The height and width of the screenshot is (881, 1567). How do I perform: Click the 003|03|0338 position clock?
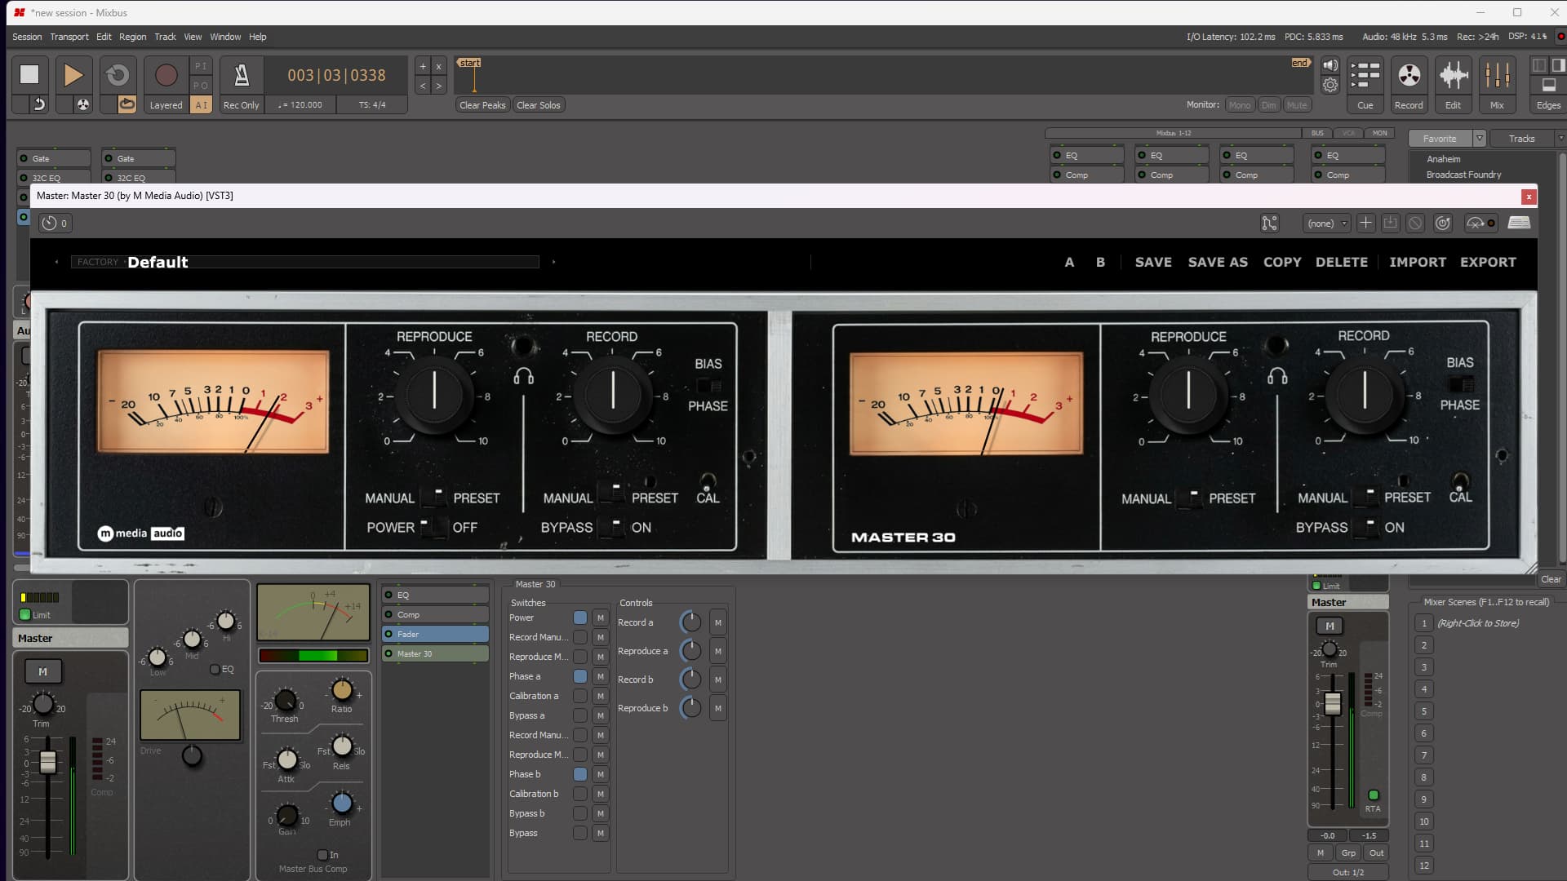click(x=336, y=75)
